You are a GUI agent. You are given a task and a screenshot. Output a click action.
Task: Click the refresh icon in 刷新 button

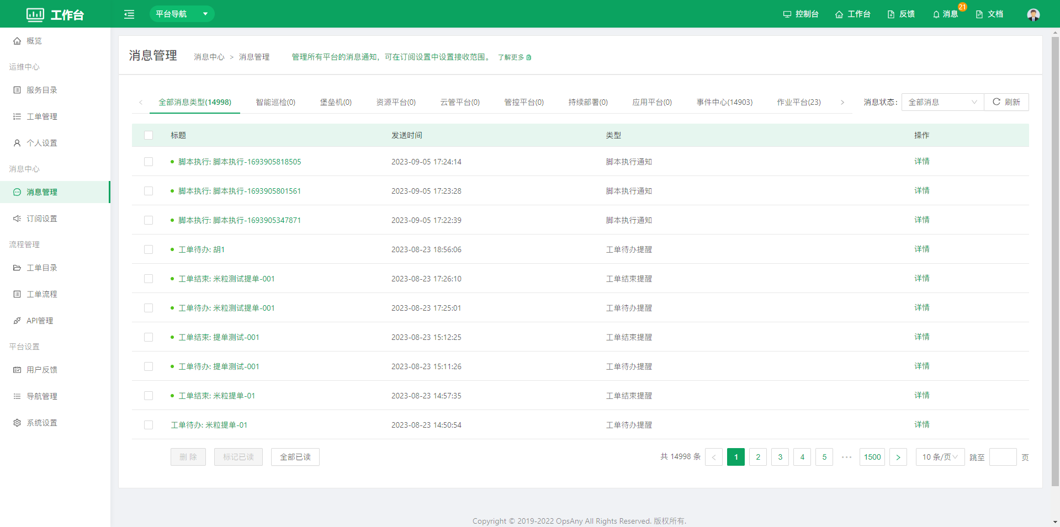[997, 102]
